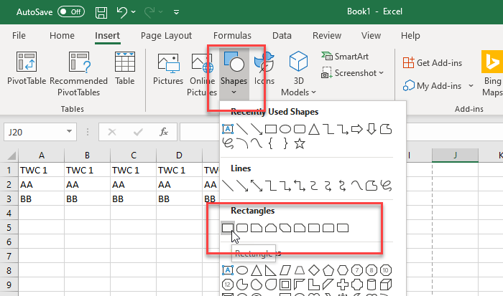Viewport: 503px width, 296px height.
Task: Click the Save icon in title bar
Action: pyautogui.click(x=102, y=12)
